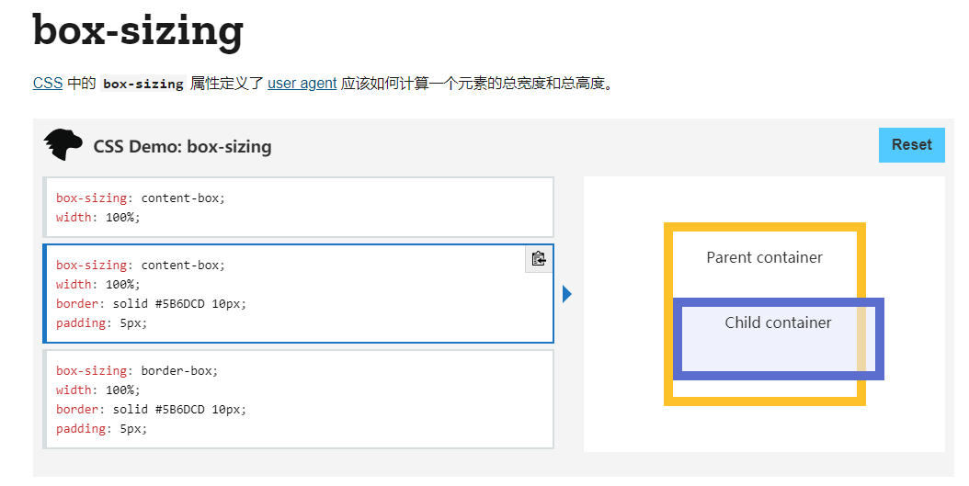Follow the user agent link
The image size is (969, 486).
tap(302, 84)
